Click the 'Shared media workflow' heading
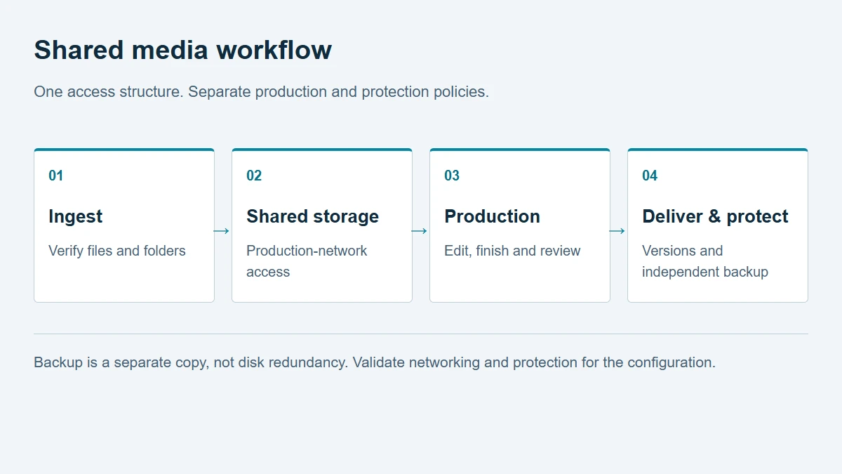 click(x=183, y=50)
